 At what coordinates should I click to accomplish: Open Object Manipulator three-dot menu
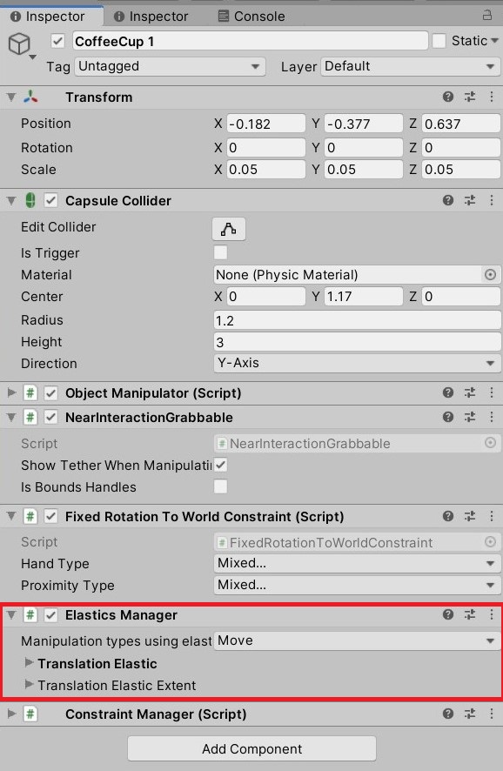coord(491,392)
